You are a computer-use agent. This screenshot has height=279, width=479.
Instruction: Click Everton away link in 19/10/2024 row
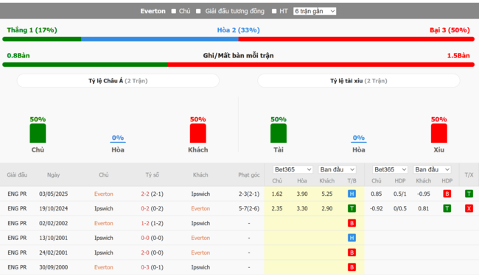coord(200,208)
